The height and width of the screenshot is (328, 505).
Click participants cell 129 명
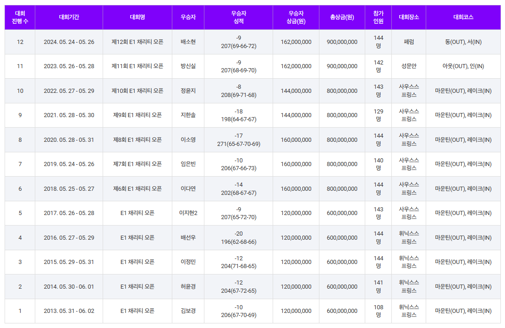[379, 115]
